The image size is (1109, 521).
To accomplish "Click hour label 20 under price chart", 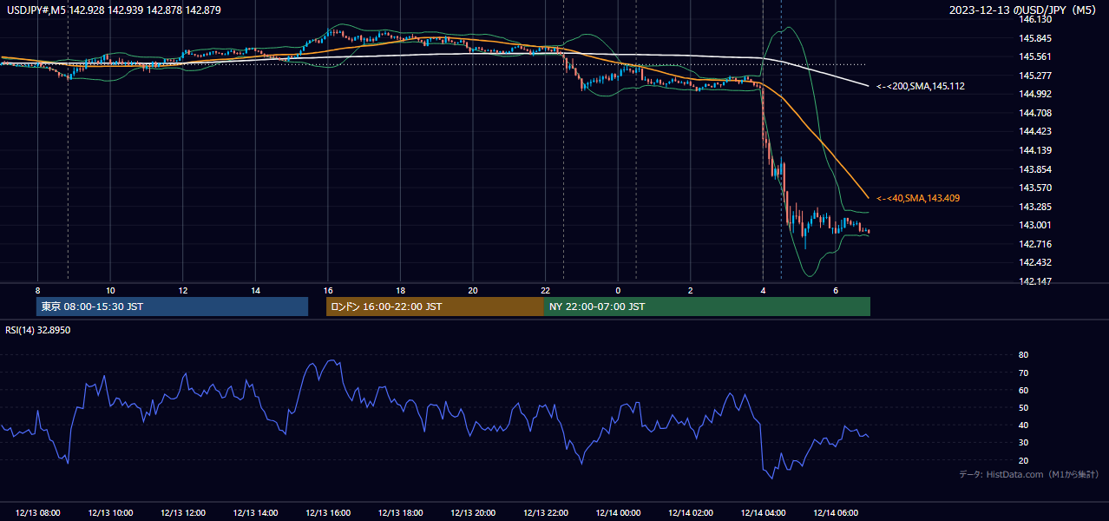I will coord(473,290).
